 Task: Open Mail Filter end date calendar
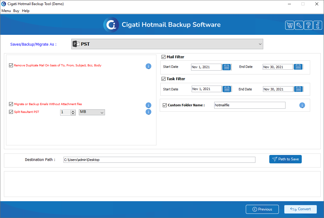298,67
